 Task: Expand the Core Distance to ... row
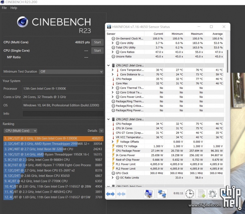112,74
